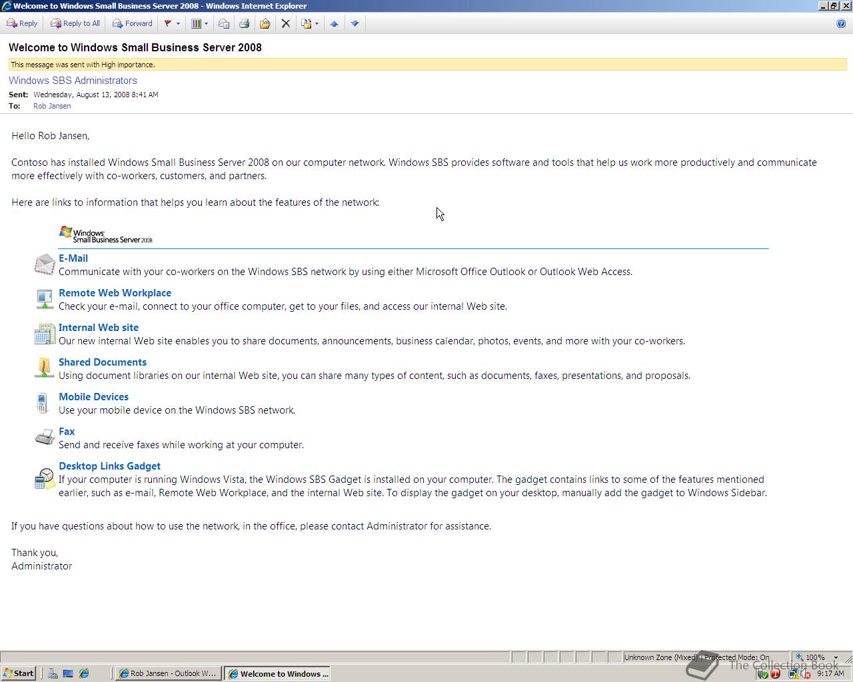
Task: Click the Reply button
Action: coord(22,23)
